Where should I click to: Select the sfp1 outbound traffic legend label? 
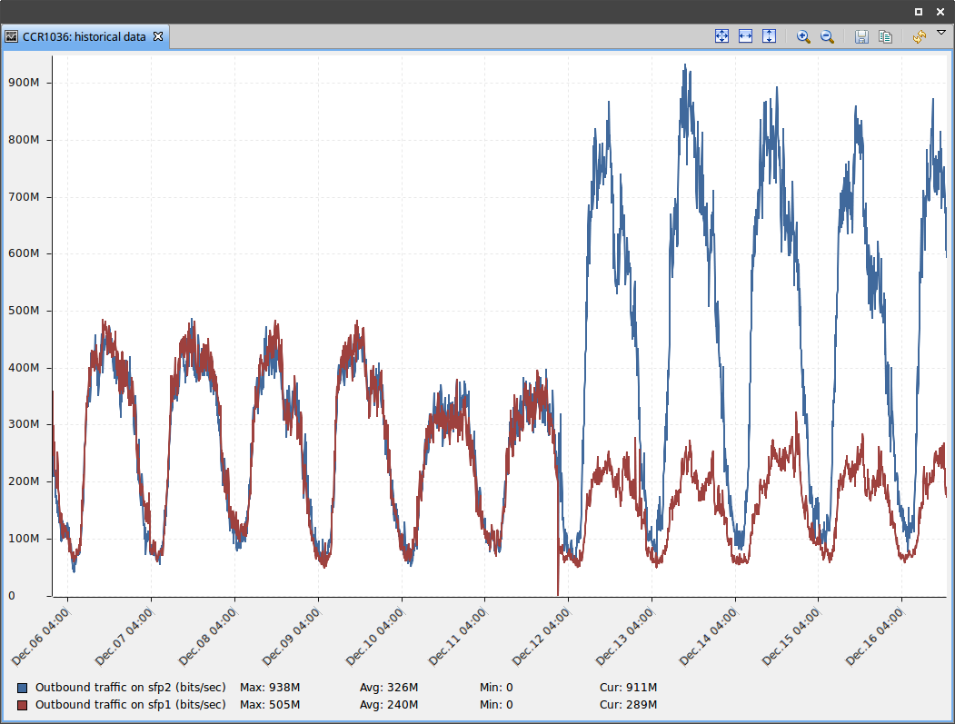click(130, 705)
